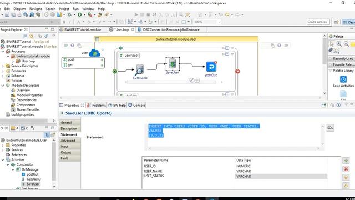The width and height of the screenshot is (355, 200).
Task: Click the Run green play toolbar icon
Action: pyautogui.click(x=80, y=14)
